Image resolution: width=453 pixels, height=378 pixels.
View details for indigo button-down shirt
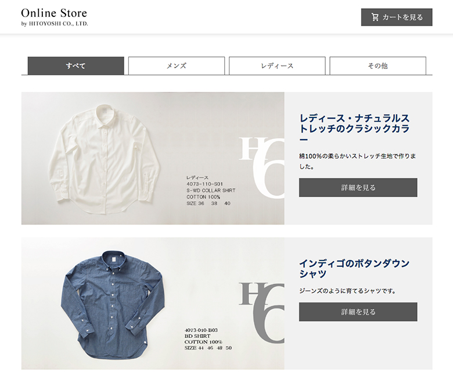click(358, 312)
